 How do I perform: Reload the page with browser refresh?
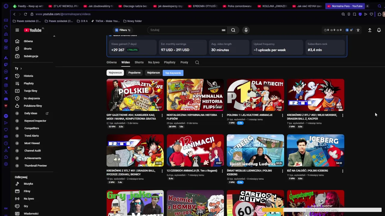[x=25, y=14]
